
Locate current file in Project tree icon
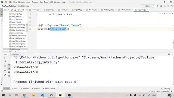[12, 10]
